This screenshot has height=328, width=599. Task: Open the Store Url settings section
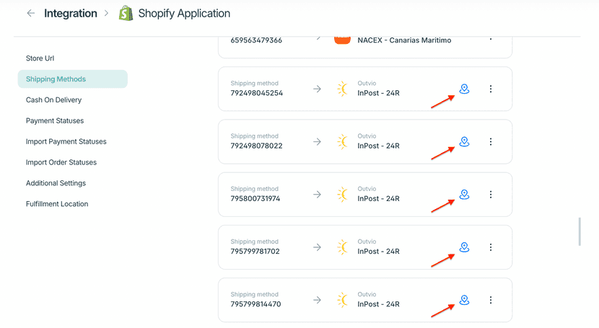[x=40, y=58]
